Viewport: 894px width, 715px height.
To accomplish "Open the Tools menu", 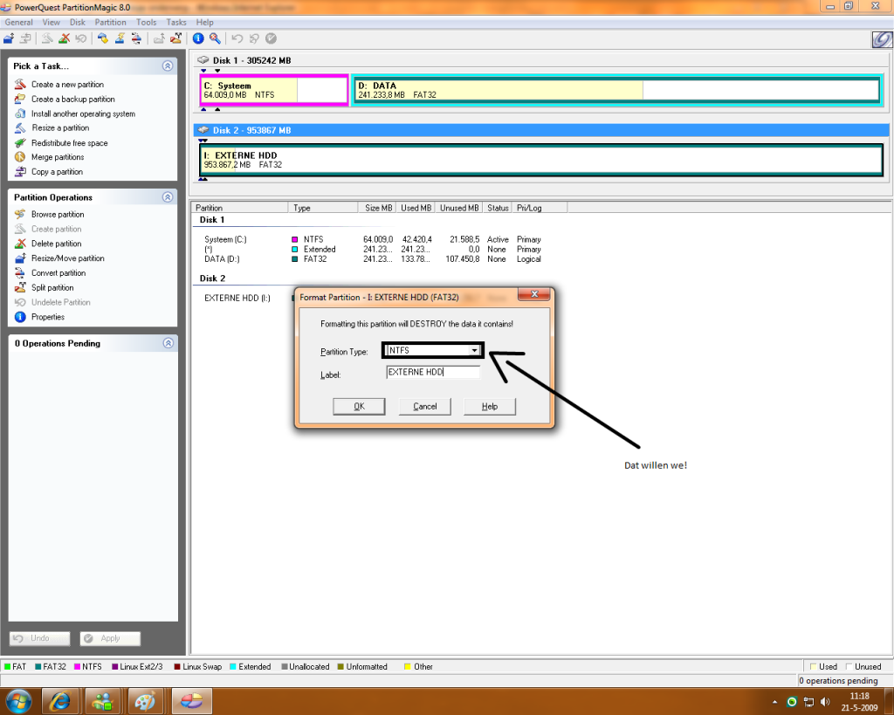I will [146, 22].
